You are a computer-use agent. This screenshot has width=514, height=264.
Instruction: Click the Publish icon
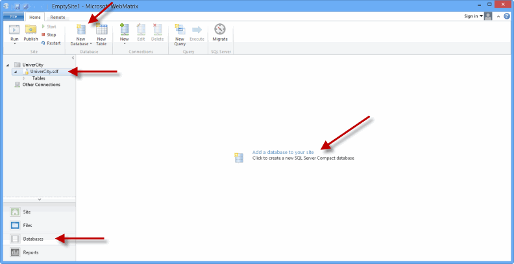coord(31,29)
